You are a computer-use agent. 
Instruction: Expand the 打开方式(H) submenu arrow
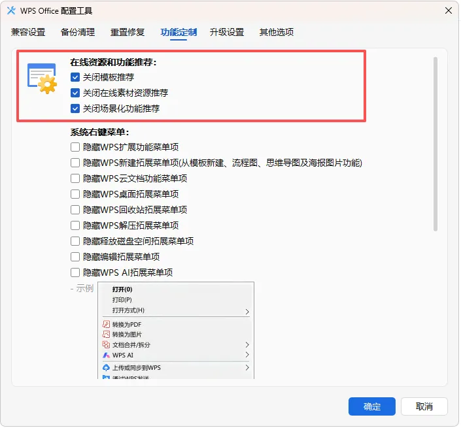pyautogui.click(x=247, y=312)
